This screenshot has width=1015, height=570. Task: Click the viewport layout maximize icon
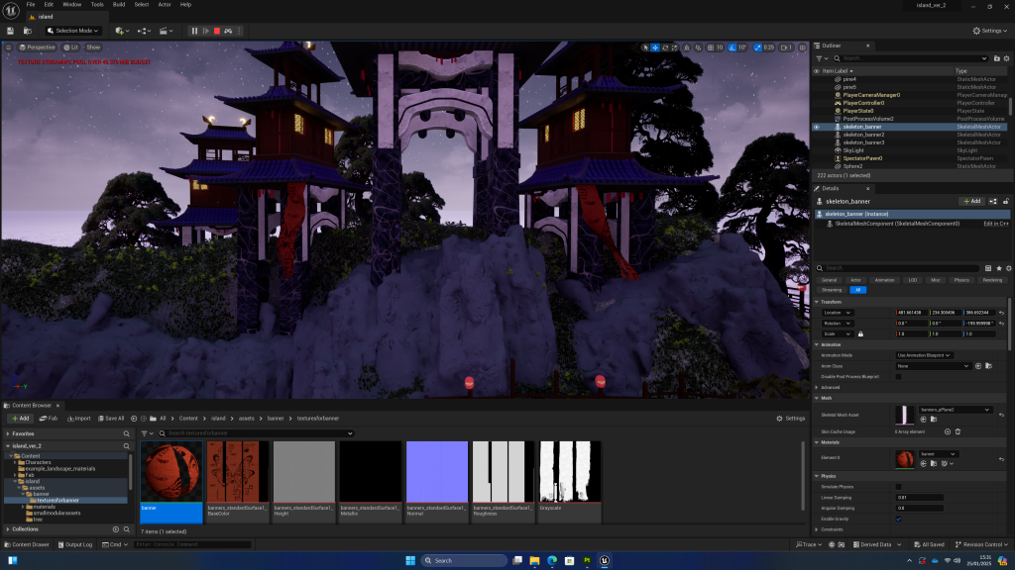[x=803, y=47]
